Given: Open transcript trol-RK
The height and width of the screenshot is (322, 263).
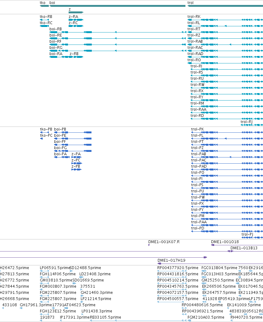Looking at the screenshot, I should (x=194, y=17).
